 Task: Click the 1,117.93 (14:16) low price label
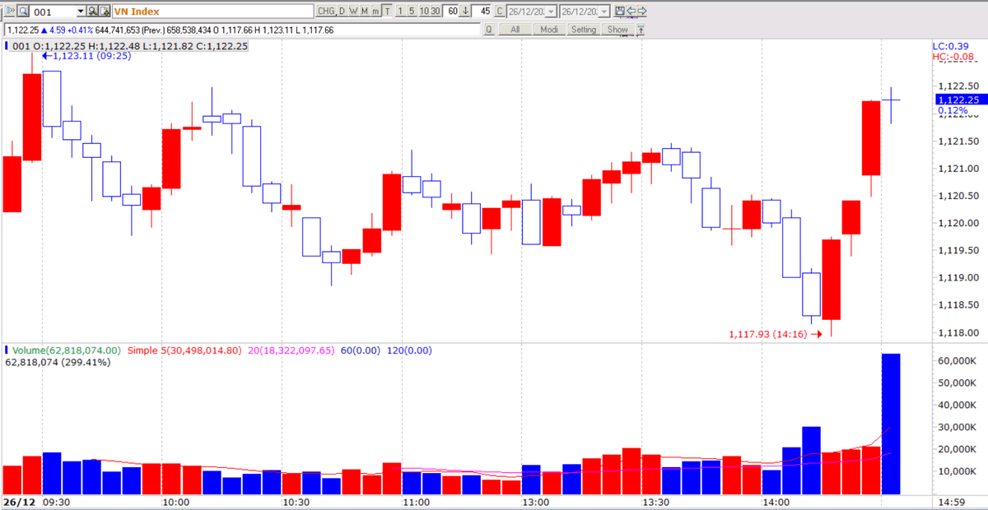tap(775, 334)
